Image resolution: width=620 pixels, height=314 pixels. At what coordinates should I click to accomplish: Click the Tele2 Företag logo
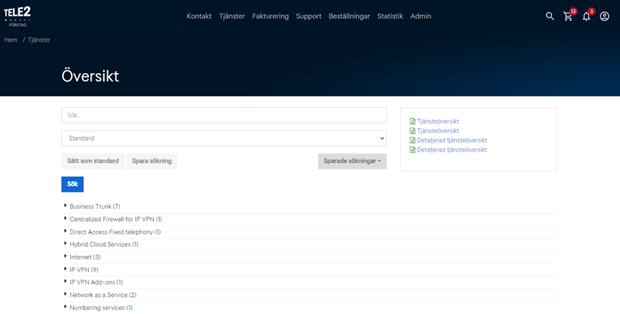(x=17, y=16)
